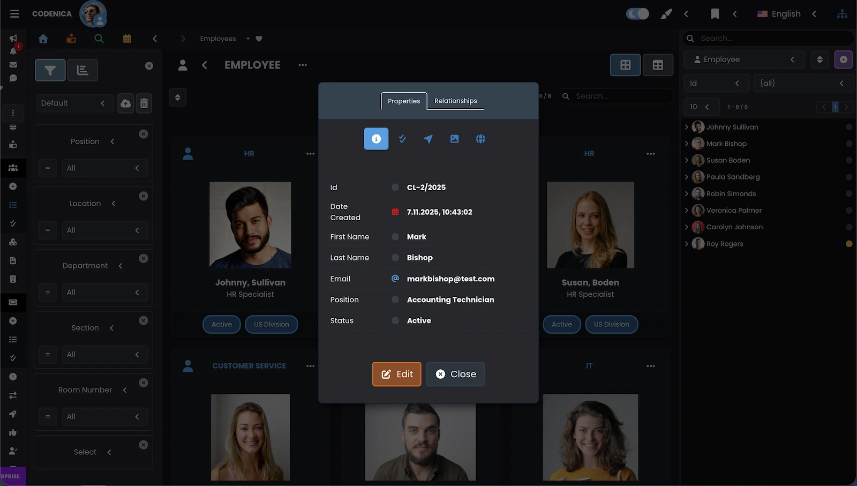Screen dimensions: 857x486
Task: Open the location arrow section in dialog
Action: tap(428, 139)
